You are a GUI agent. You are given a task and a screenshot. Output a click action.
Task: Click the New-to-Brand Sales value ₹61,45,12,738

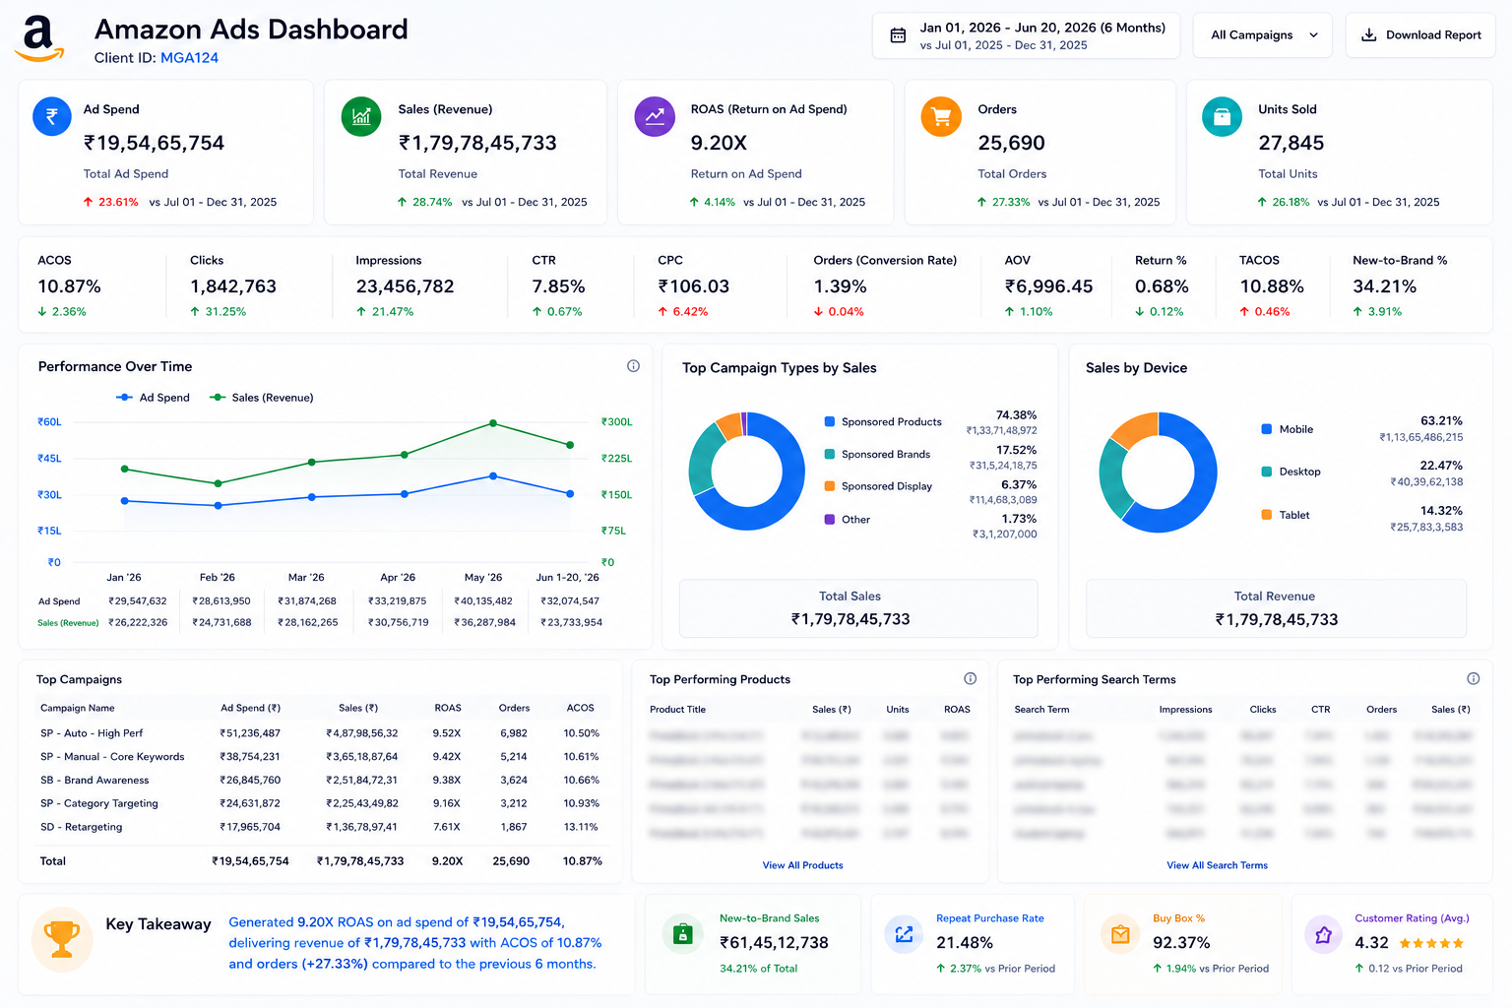point(774,943)
